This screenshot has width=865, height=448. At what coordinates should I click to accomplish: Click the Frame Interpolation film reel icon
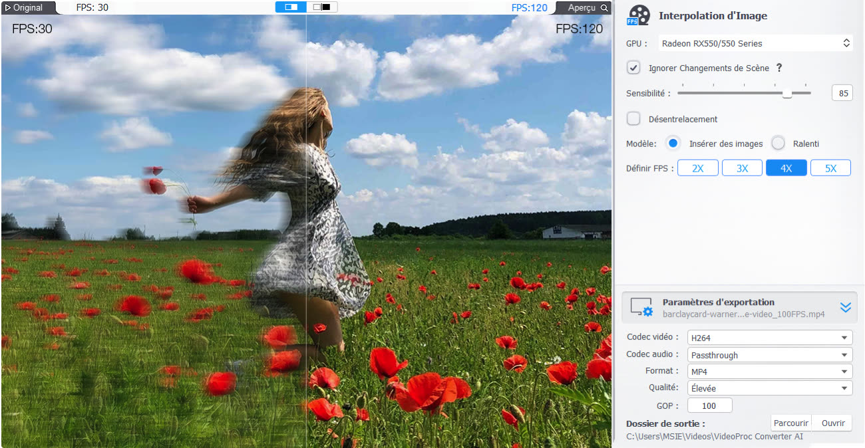638,15
